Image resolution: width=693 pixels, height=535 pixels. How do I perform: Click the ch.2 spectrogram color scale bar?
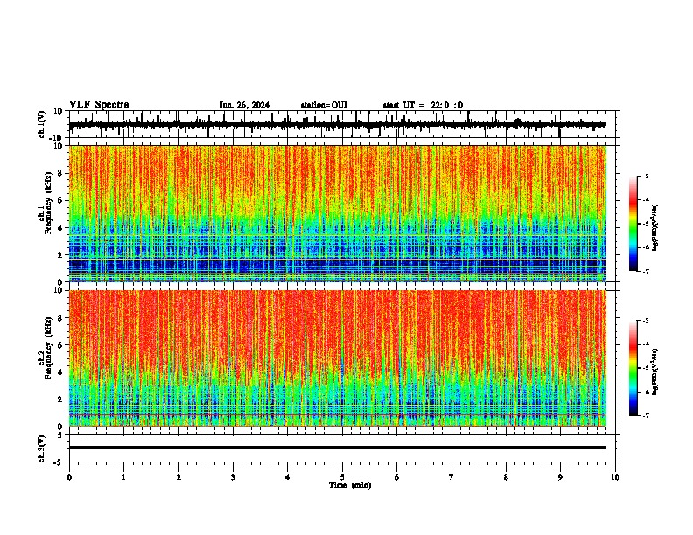[x=633, y=368]
